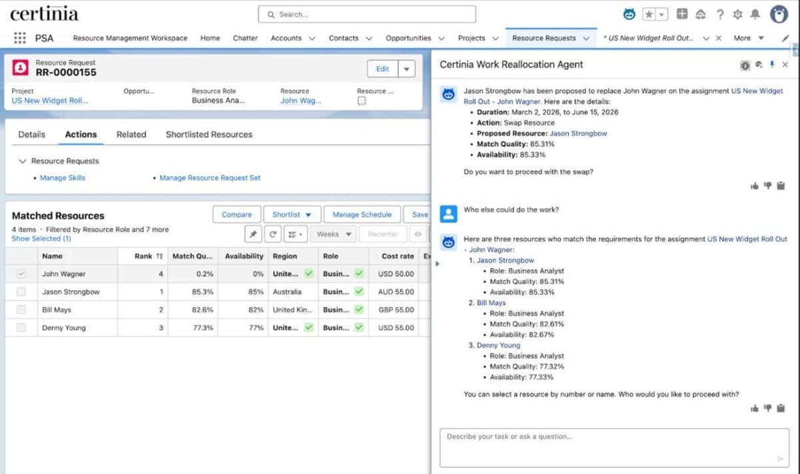Open the Setup gear icon
Viewport: 800px width, 474px height.
pos(737,14)
